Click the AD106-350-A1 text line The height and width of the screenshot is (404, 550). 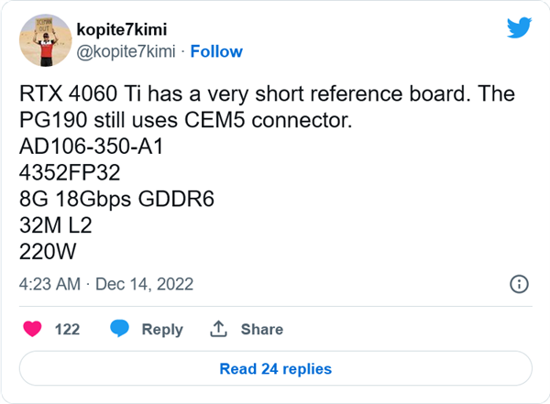coord(91,147)
